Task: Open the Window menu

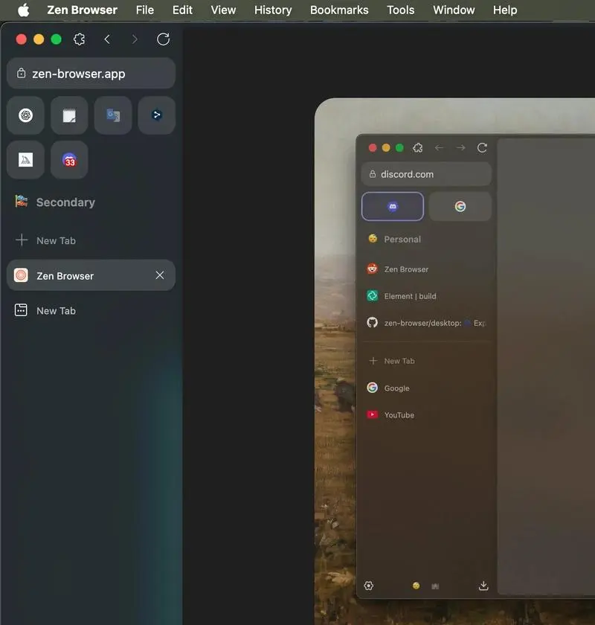Action: coord(454,10)
